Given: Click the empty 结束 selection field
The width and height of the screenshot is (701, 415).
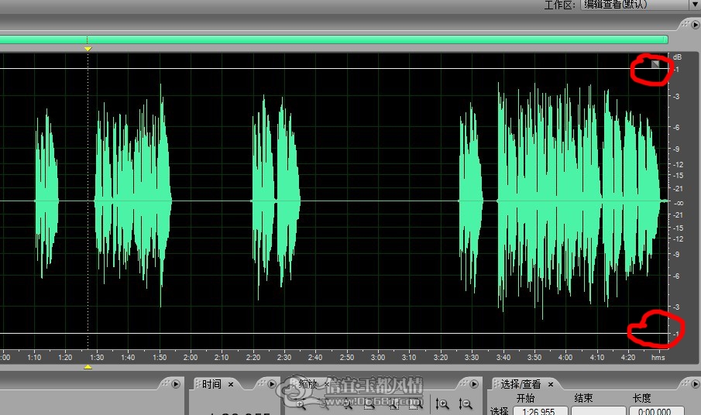Looking at the screenshot, I should click(x=599, y=411).
